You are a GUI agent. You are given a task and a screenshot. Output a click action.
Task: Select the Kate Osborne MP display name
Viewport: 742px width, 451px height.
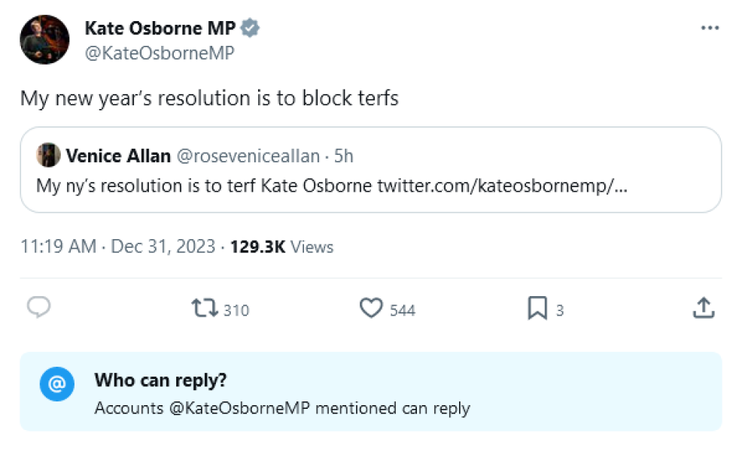(x=161, y=27)
